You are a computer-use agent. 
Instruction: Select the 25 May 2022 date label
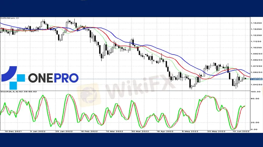(216, 132)
